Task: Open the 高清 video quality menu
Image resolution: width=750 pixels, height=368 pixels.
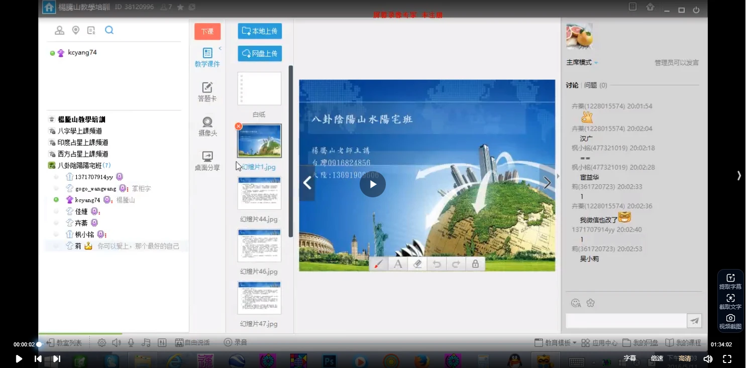Action: click(x=685, y=358)
